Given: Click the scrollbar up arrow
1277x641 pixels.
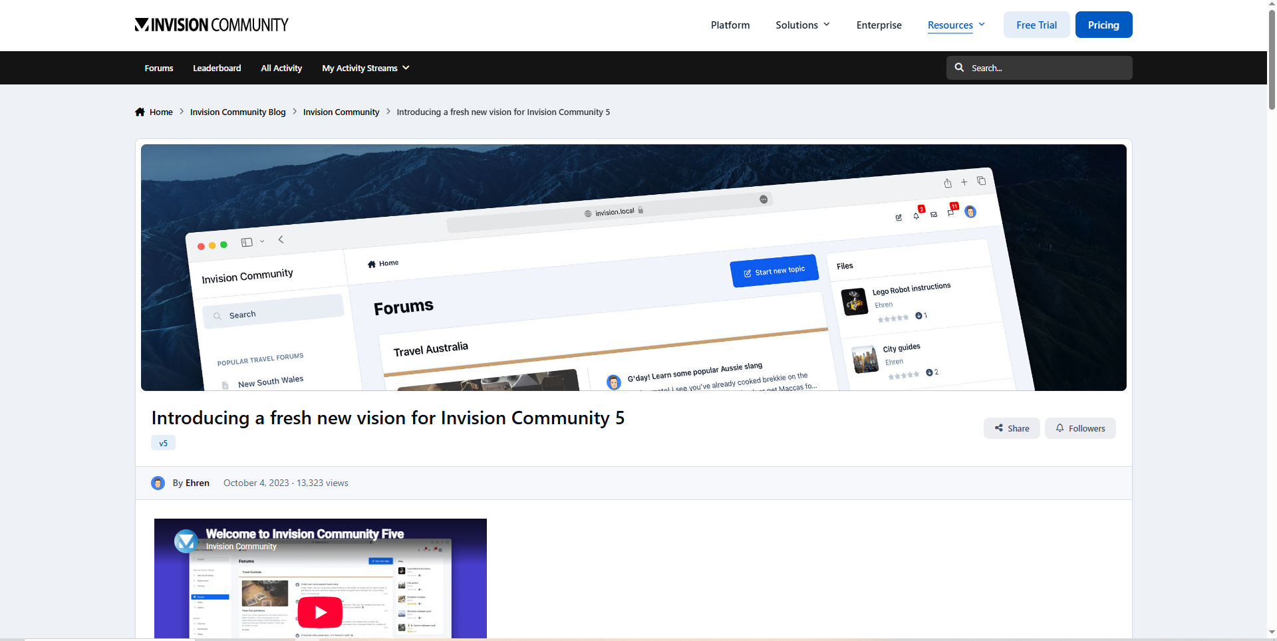Looking at the screenshot, I should (x=1272, y=4).
